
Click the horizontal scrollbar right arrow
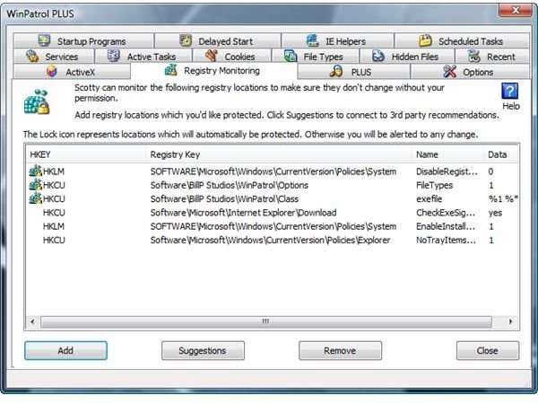[x=511, y=322]
